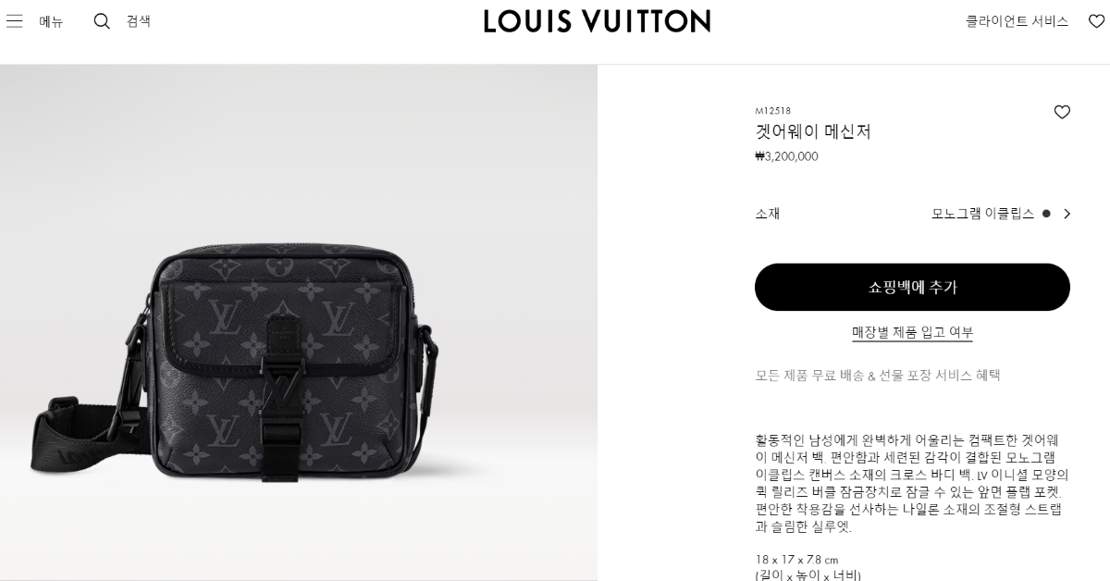The width and height of the screenshot is (1110, 581).
Task: Click 쇼핑백에 추가 button
Action: click(912, 287)
